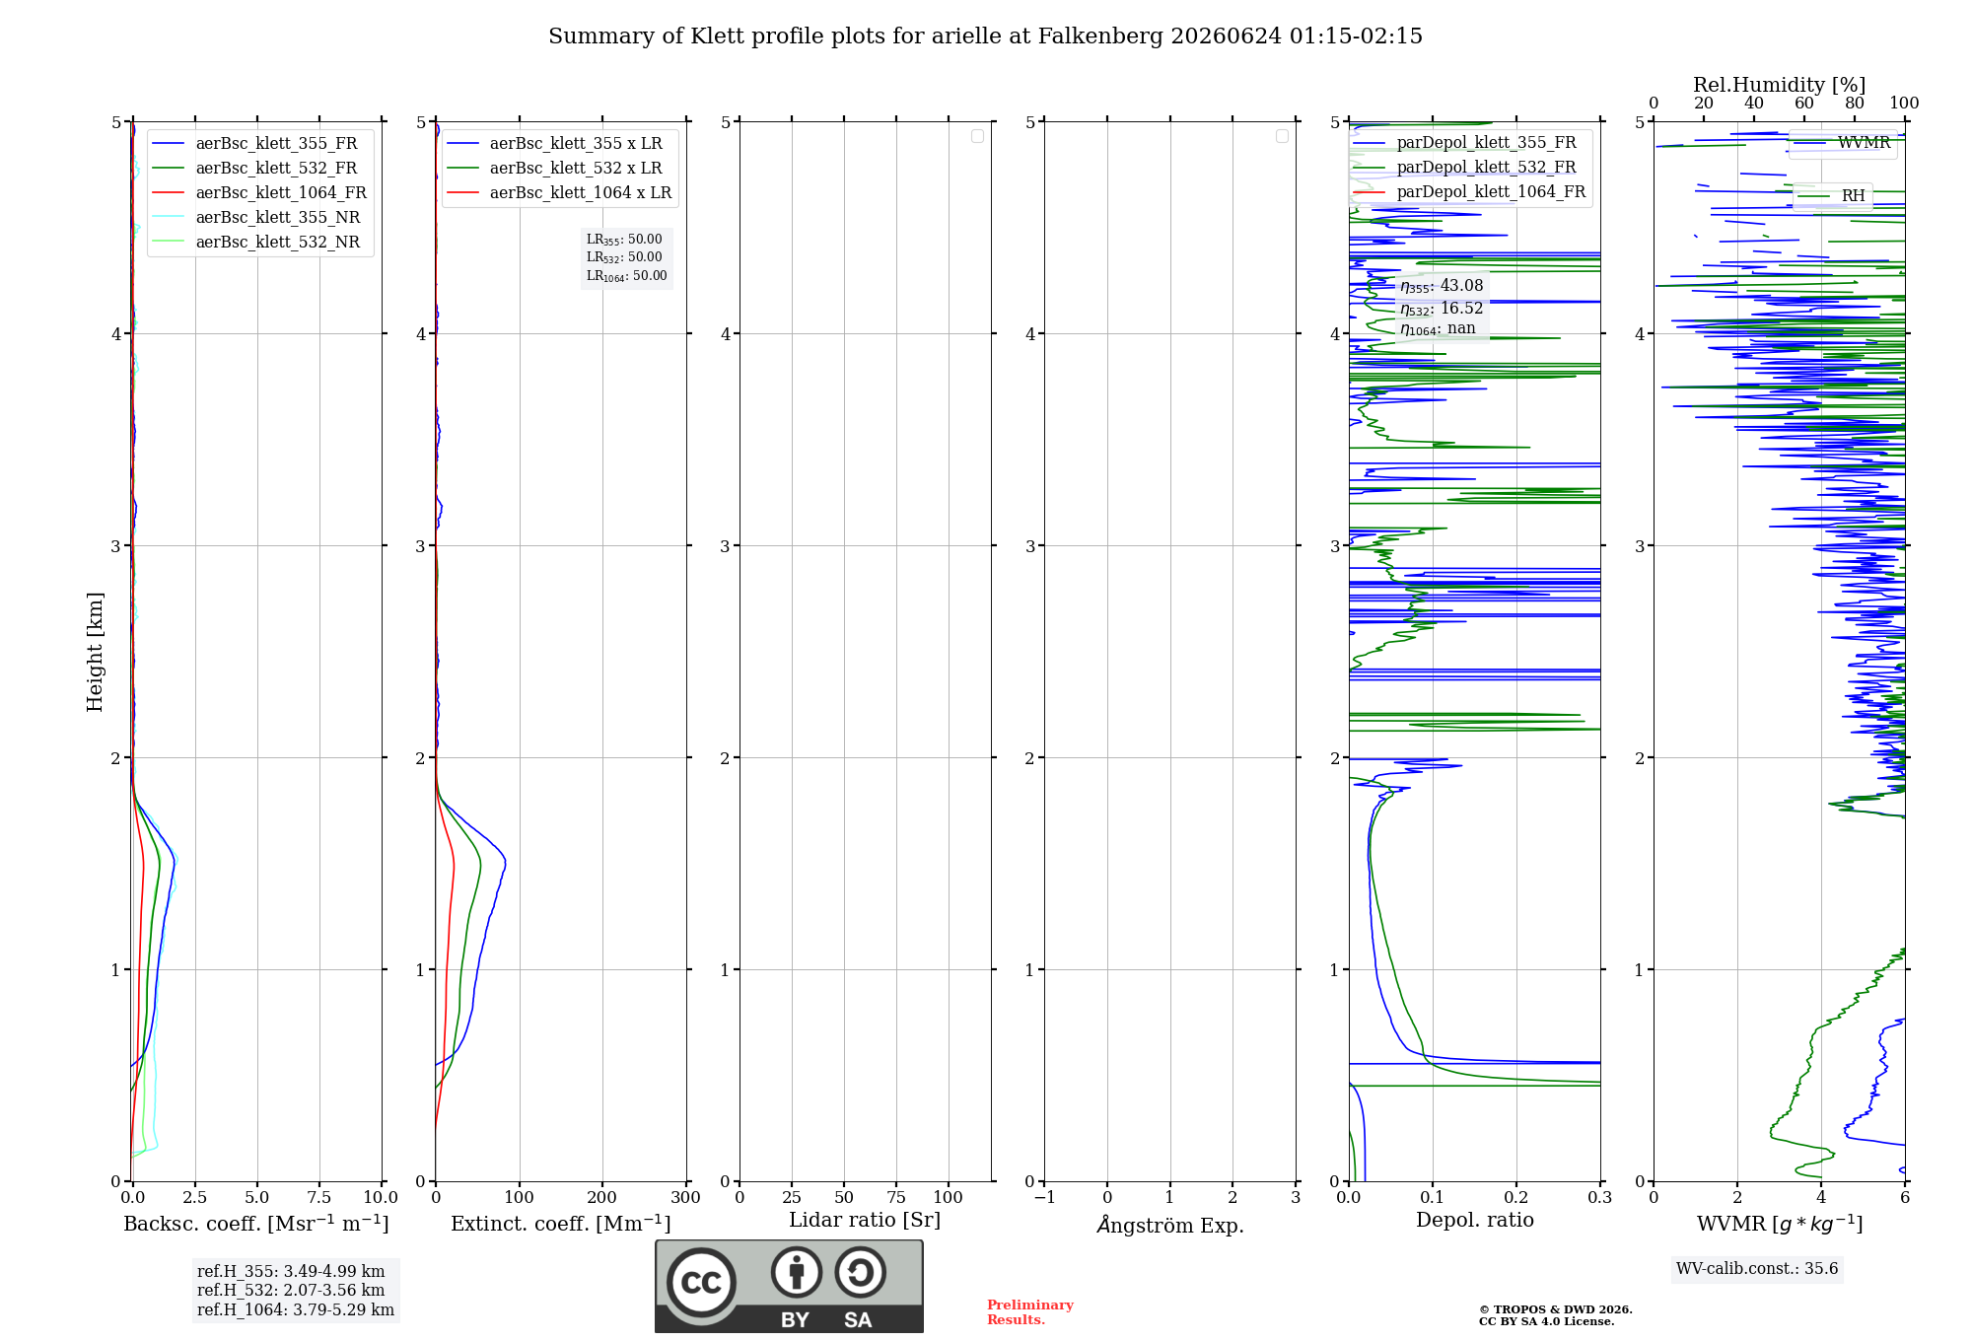
Task: Click the BY label on the license badge
Action: coord(795,1320)
